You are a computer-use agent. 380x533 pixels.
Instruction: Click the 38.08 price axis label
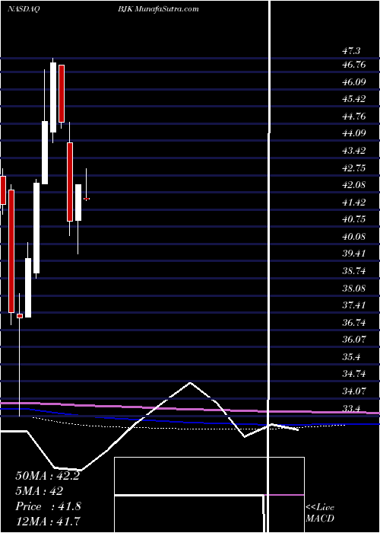tap(353, 289)
